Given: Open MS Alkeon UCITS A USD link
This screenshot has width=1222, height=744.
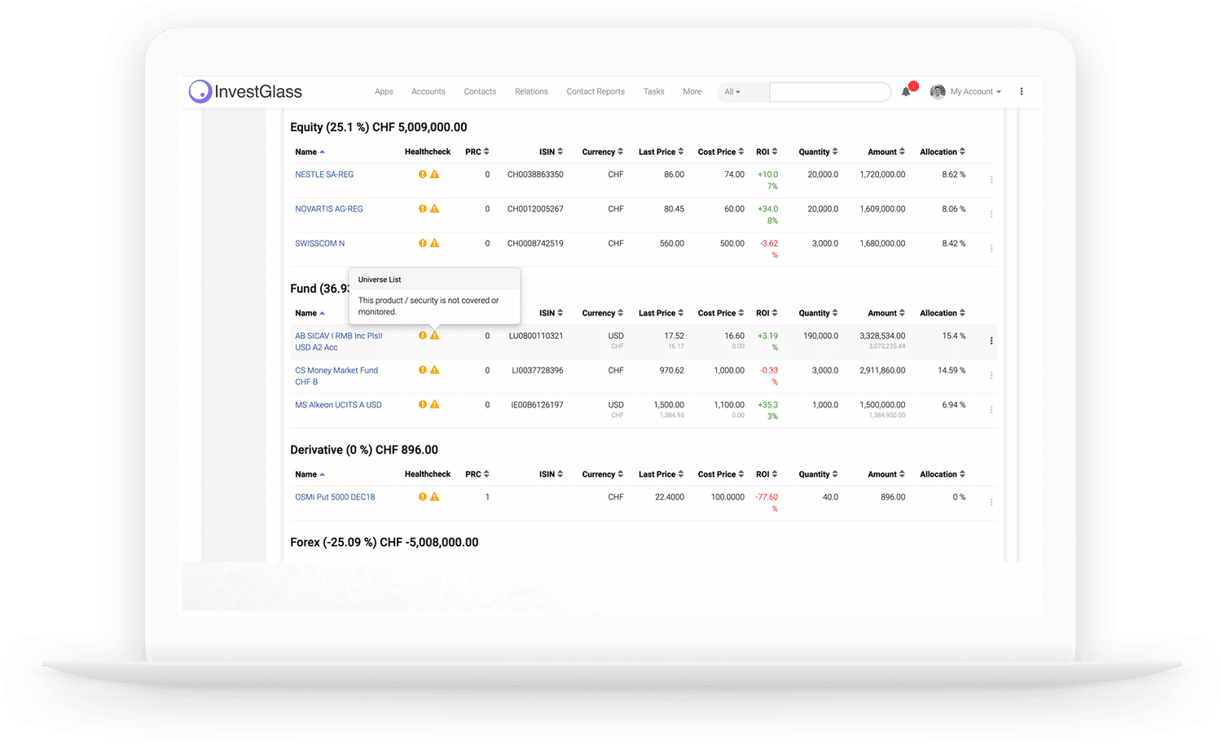Looking at the screenshot, I should [x=338, y=404].
